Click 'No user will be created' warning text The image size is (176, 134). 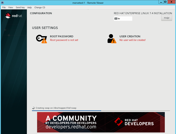coord(132,40)
